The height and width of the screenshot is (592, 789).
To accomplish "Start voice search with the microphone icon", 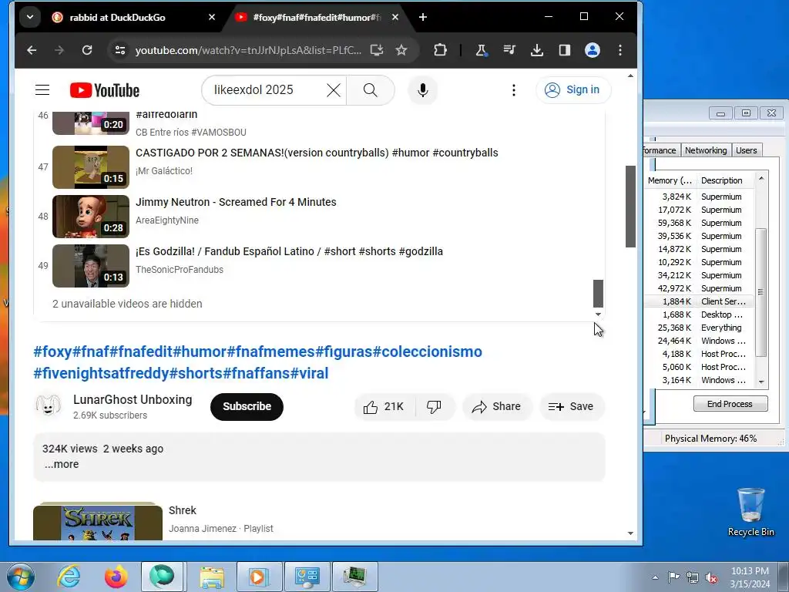I will pos(423,90).
